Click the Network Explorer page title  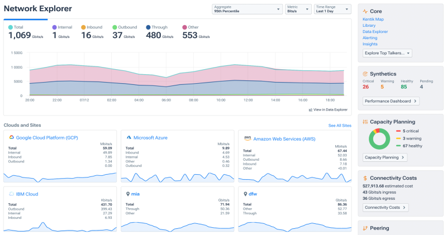37,8
